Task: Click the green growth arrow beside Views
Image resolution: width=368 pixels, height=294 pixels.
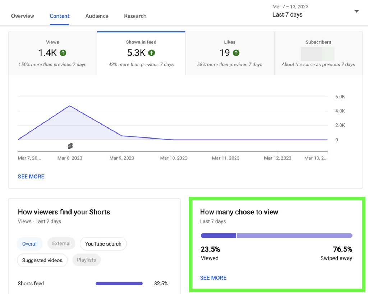Action: click(x=63, y=53)
